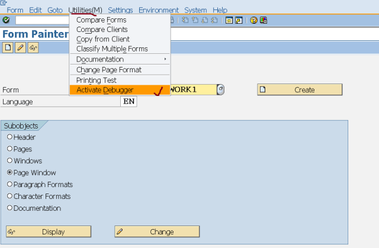Image resolution: width=379 pixels, height=248 pixels.
Task: Choose Printing Test menu entry
Action: (x=120, y=80)
